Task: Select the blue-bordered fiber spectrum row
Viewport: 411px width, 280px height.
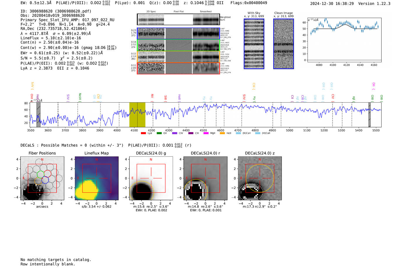Action: pos(178,33)
